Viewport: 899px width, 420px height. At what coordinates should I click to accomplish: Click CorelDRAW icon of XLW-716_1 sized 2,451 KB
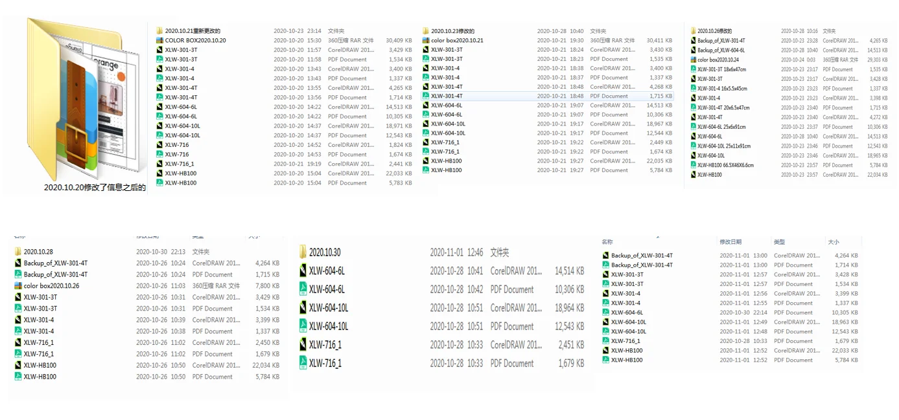pyautogui.click(x=303, y=344)
